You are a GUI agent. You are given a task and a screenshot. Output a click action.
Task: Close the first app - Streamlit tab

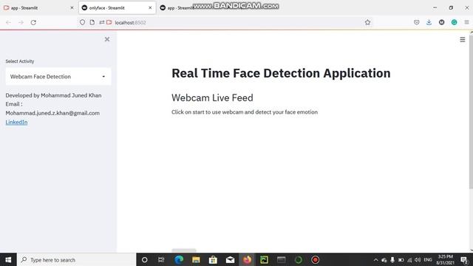pos(72,8)
